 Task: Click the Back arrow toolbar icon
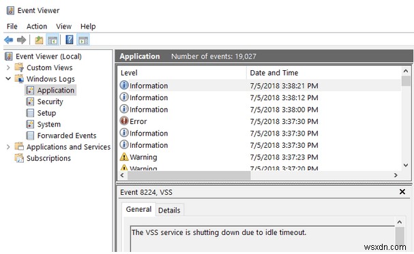9,40
